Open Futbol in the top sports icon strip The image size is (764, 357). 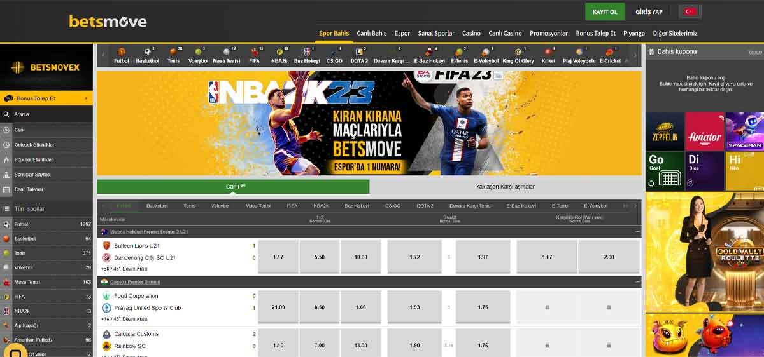click(x=121, y=55)
